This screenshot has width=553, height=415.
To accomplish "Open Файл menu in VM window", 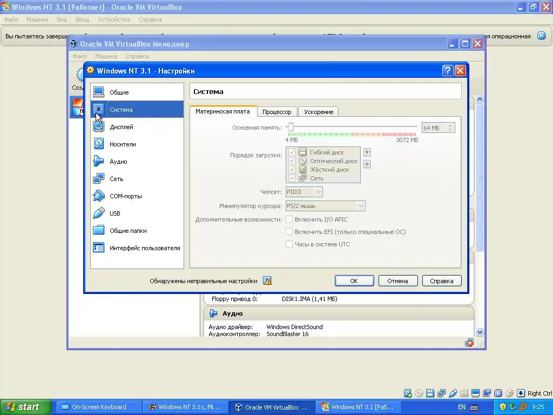I will [x=11, y=19].
